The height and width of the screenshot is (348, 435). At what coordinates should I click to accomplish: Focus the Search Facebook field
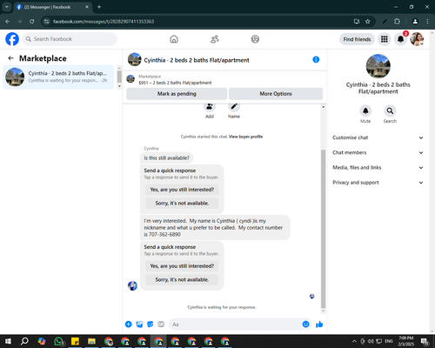(70, 39)
